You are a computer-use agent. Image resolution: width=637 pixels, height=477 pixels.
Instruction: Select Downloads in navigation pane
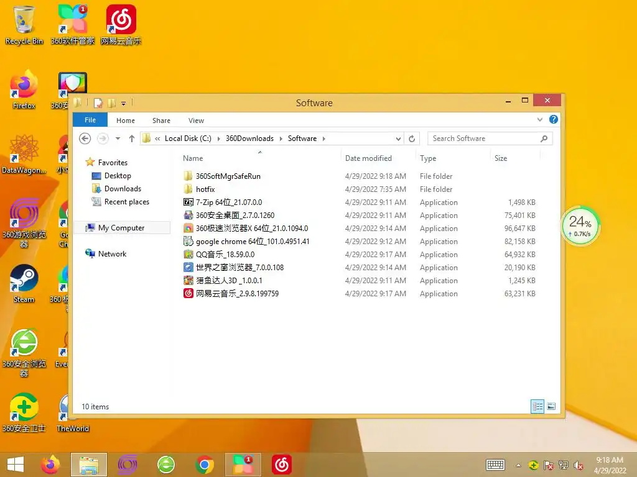click(x=123, y=189)
